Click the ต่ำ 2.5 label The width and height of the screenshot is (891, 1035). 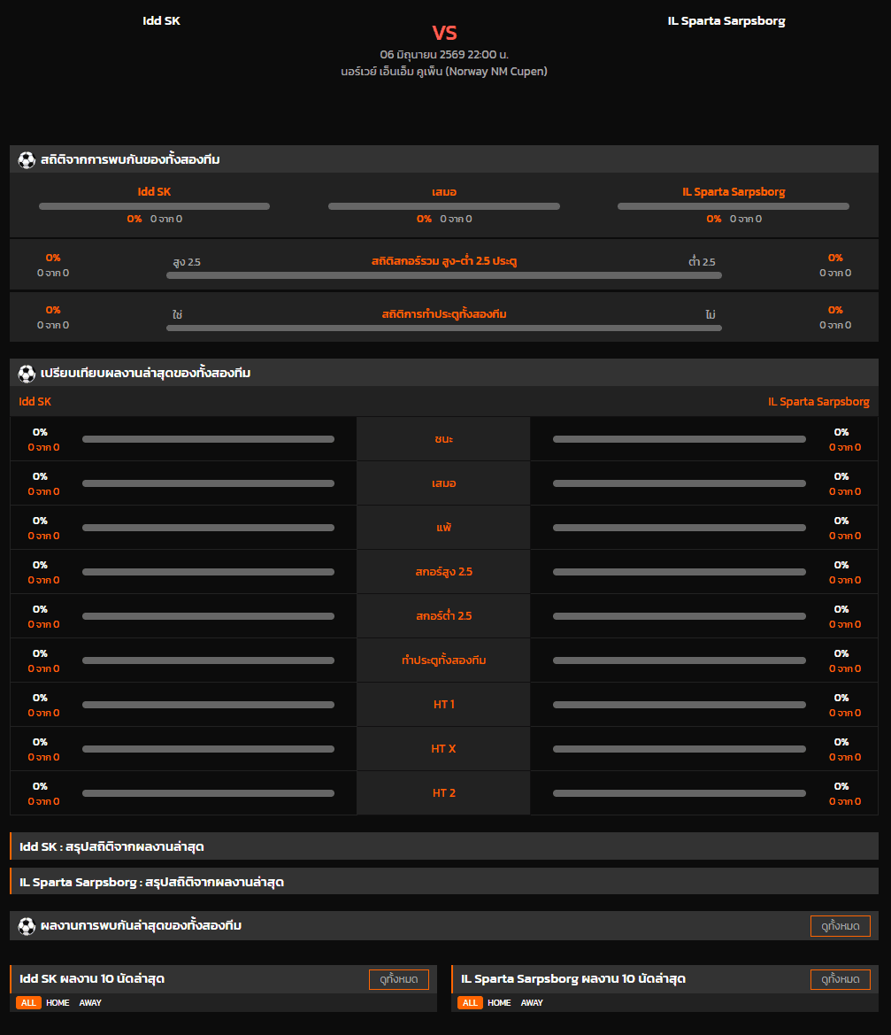coord(702,262)
